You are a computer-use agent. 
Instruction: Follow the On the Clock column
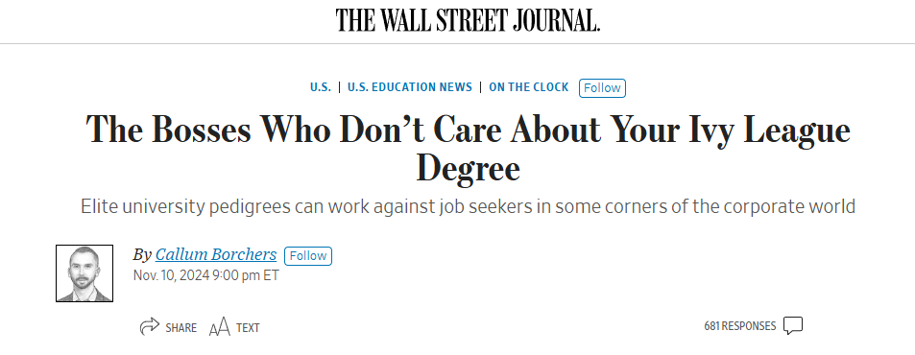(x=602, y=88)
